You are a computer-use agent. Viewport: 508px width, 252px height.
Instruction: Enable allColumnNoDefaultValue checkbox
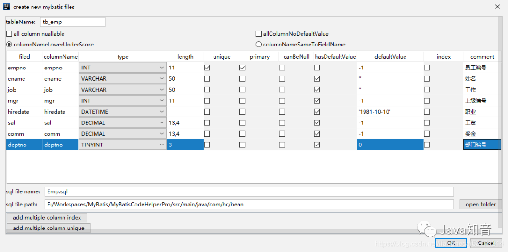coord(259,34)
